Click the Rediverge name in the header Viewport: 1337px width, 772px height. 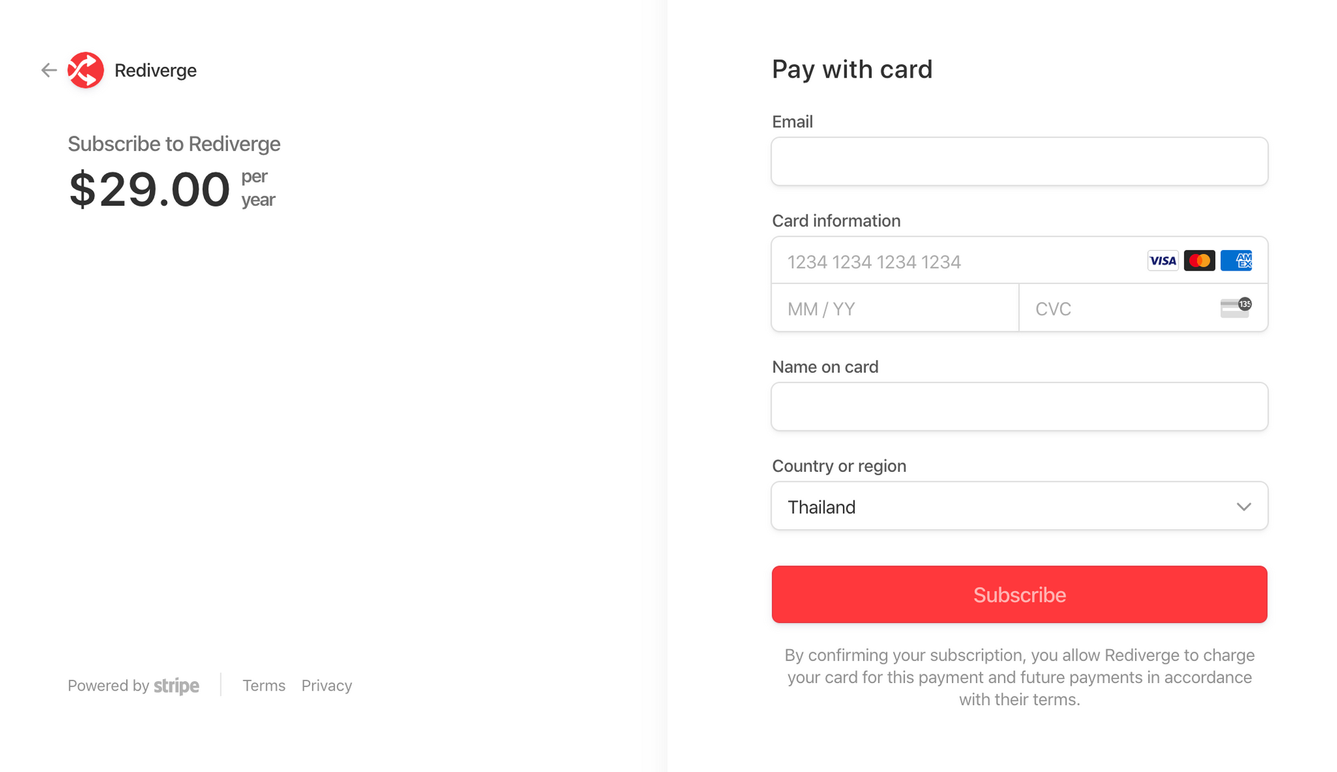click(x=155, y=70)
